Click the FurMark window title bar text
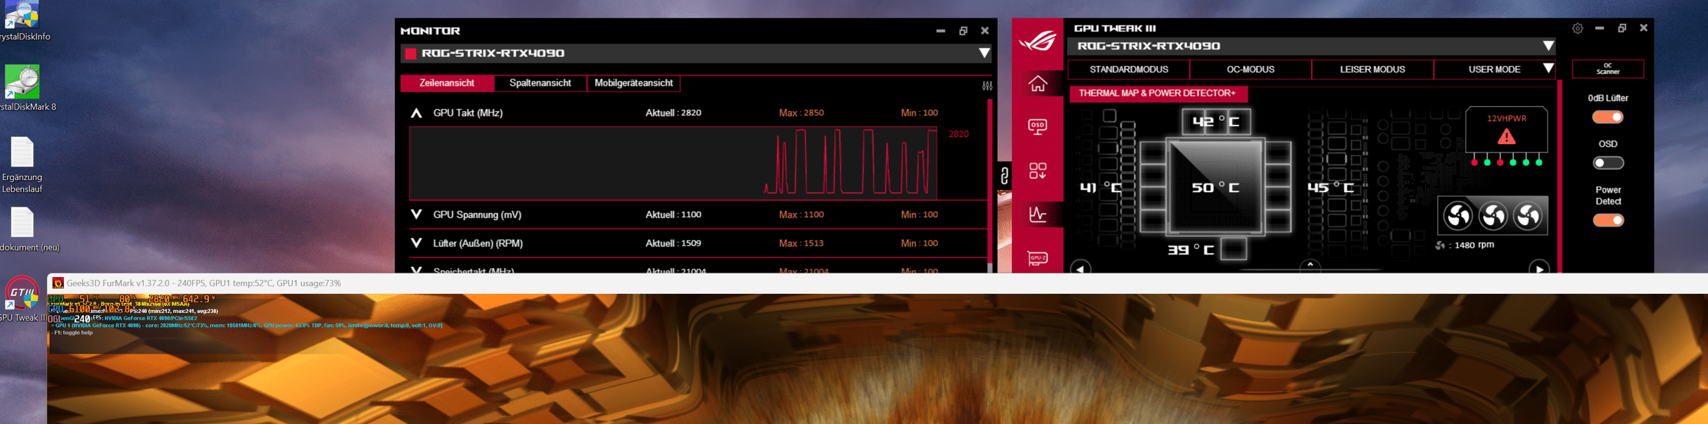Screen dimensions: 1708x424 [203, 283]
